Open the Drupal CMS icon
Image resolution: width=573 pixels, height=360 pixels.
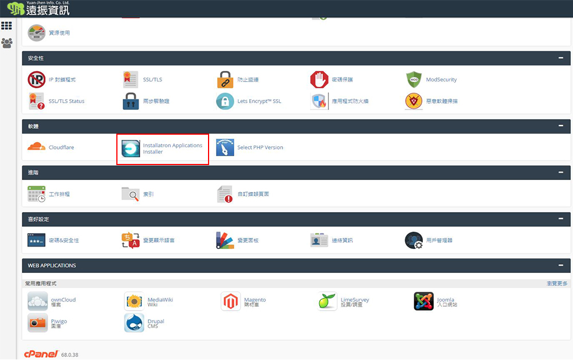click(x=134, y=323)
